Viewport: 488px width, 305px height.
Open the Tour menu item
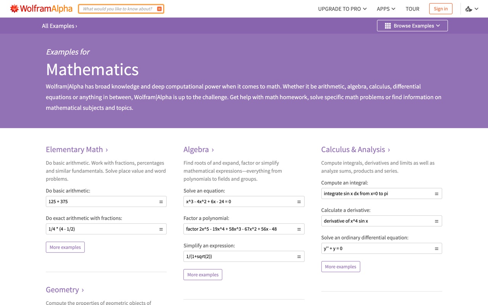[x=413, y=9]
